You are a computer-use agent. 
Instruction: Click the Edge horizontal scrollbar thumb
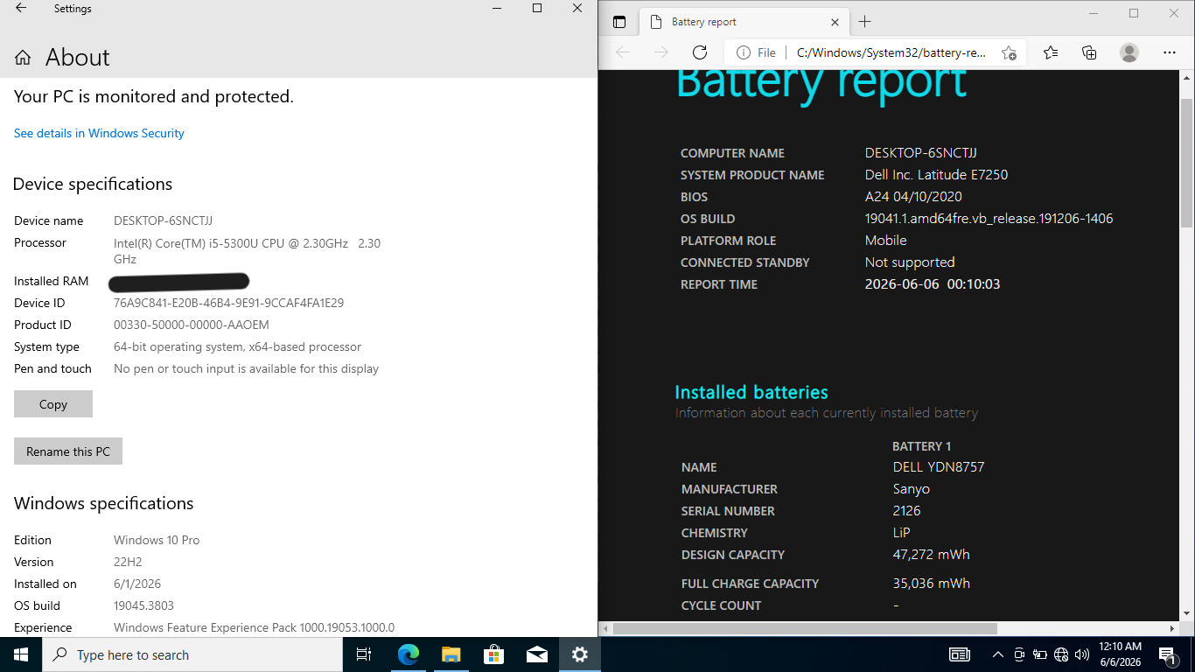point(805,628)
